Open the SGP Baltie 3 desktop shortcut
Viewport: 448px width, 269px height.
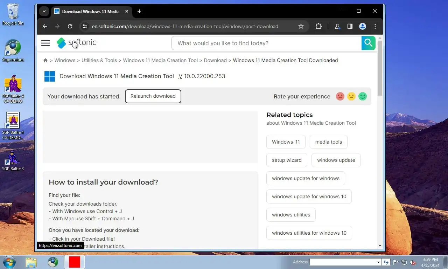13,161
